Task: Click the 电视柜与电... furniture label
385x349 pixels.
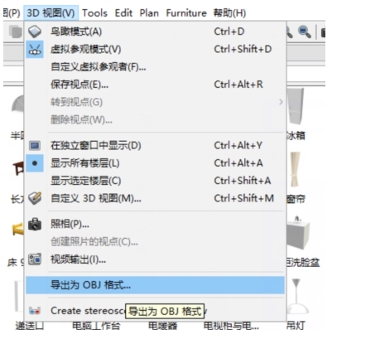Action: pyautogui.click(x=231, y=326)
